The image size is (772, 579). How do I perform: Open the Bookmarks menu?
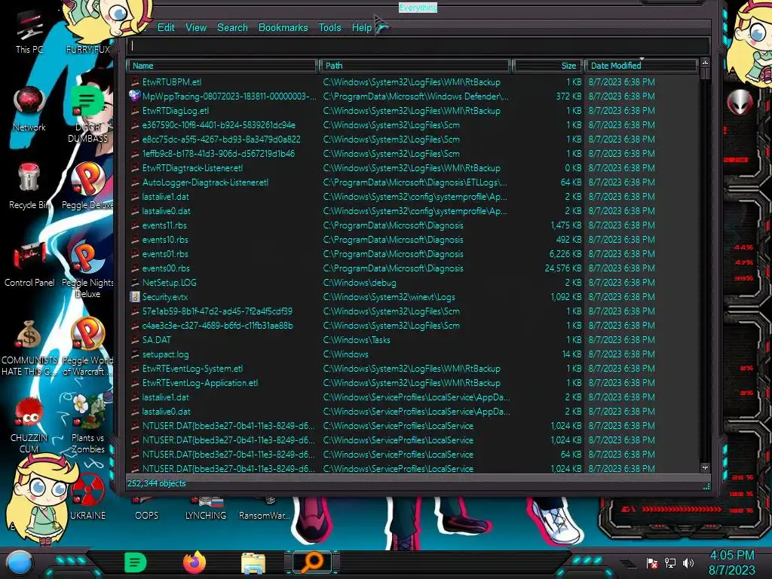click(283, 28)
